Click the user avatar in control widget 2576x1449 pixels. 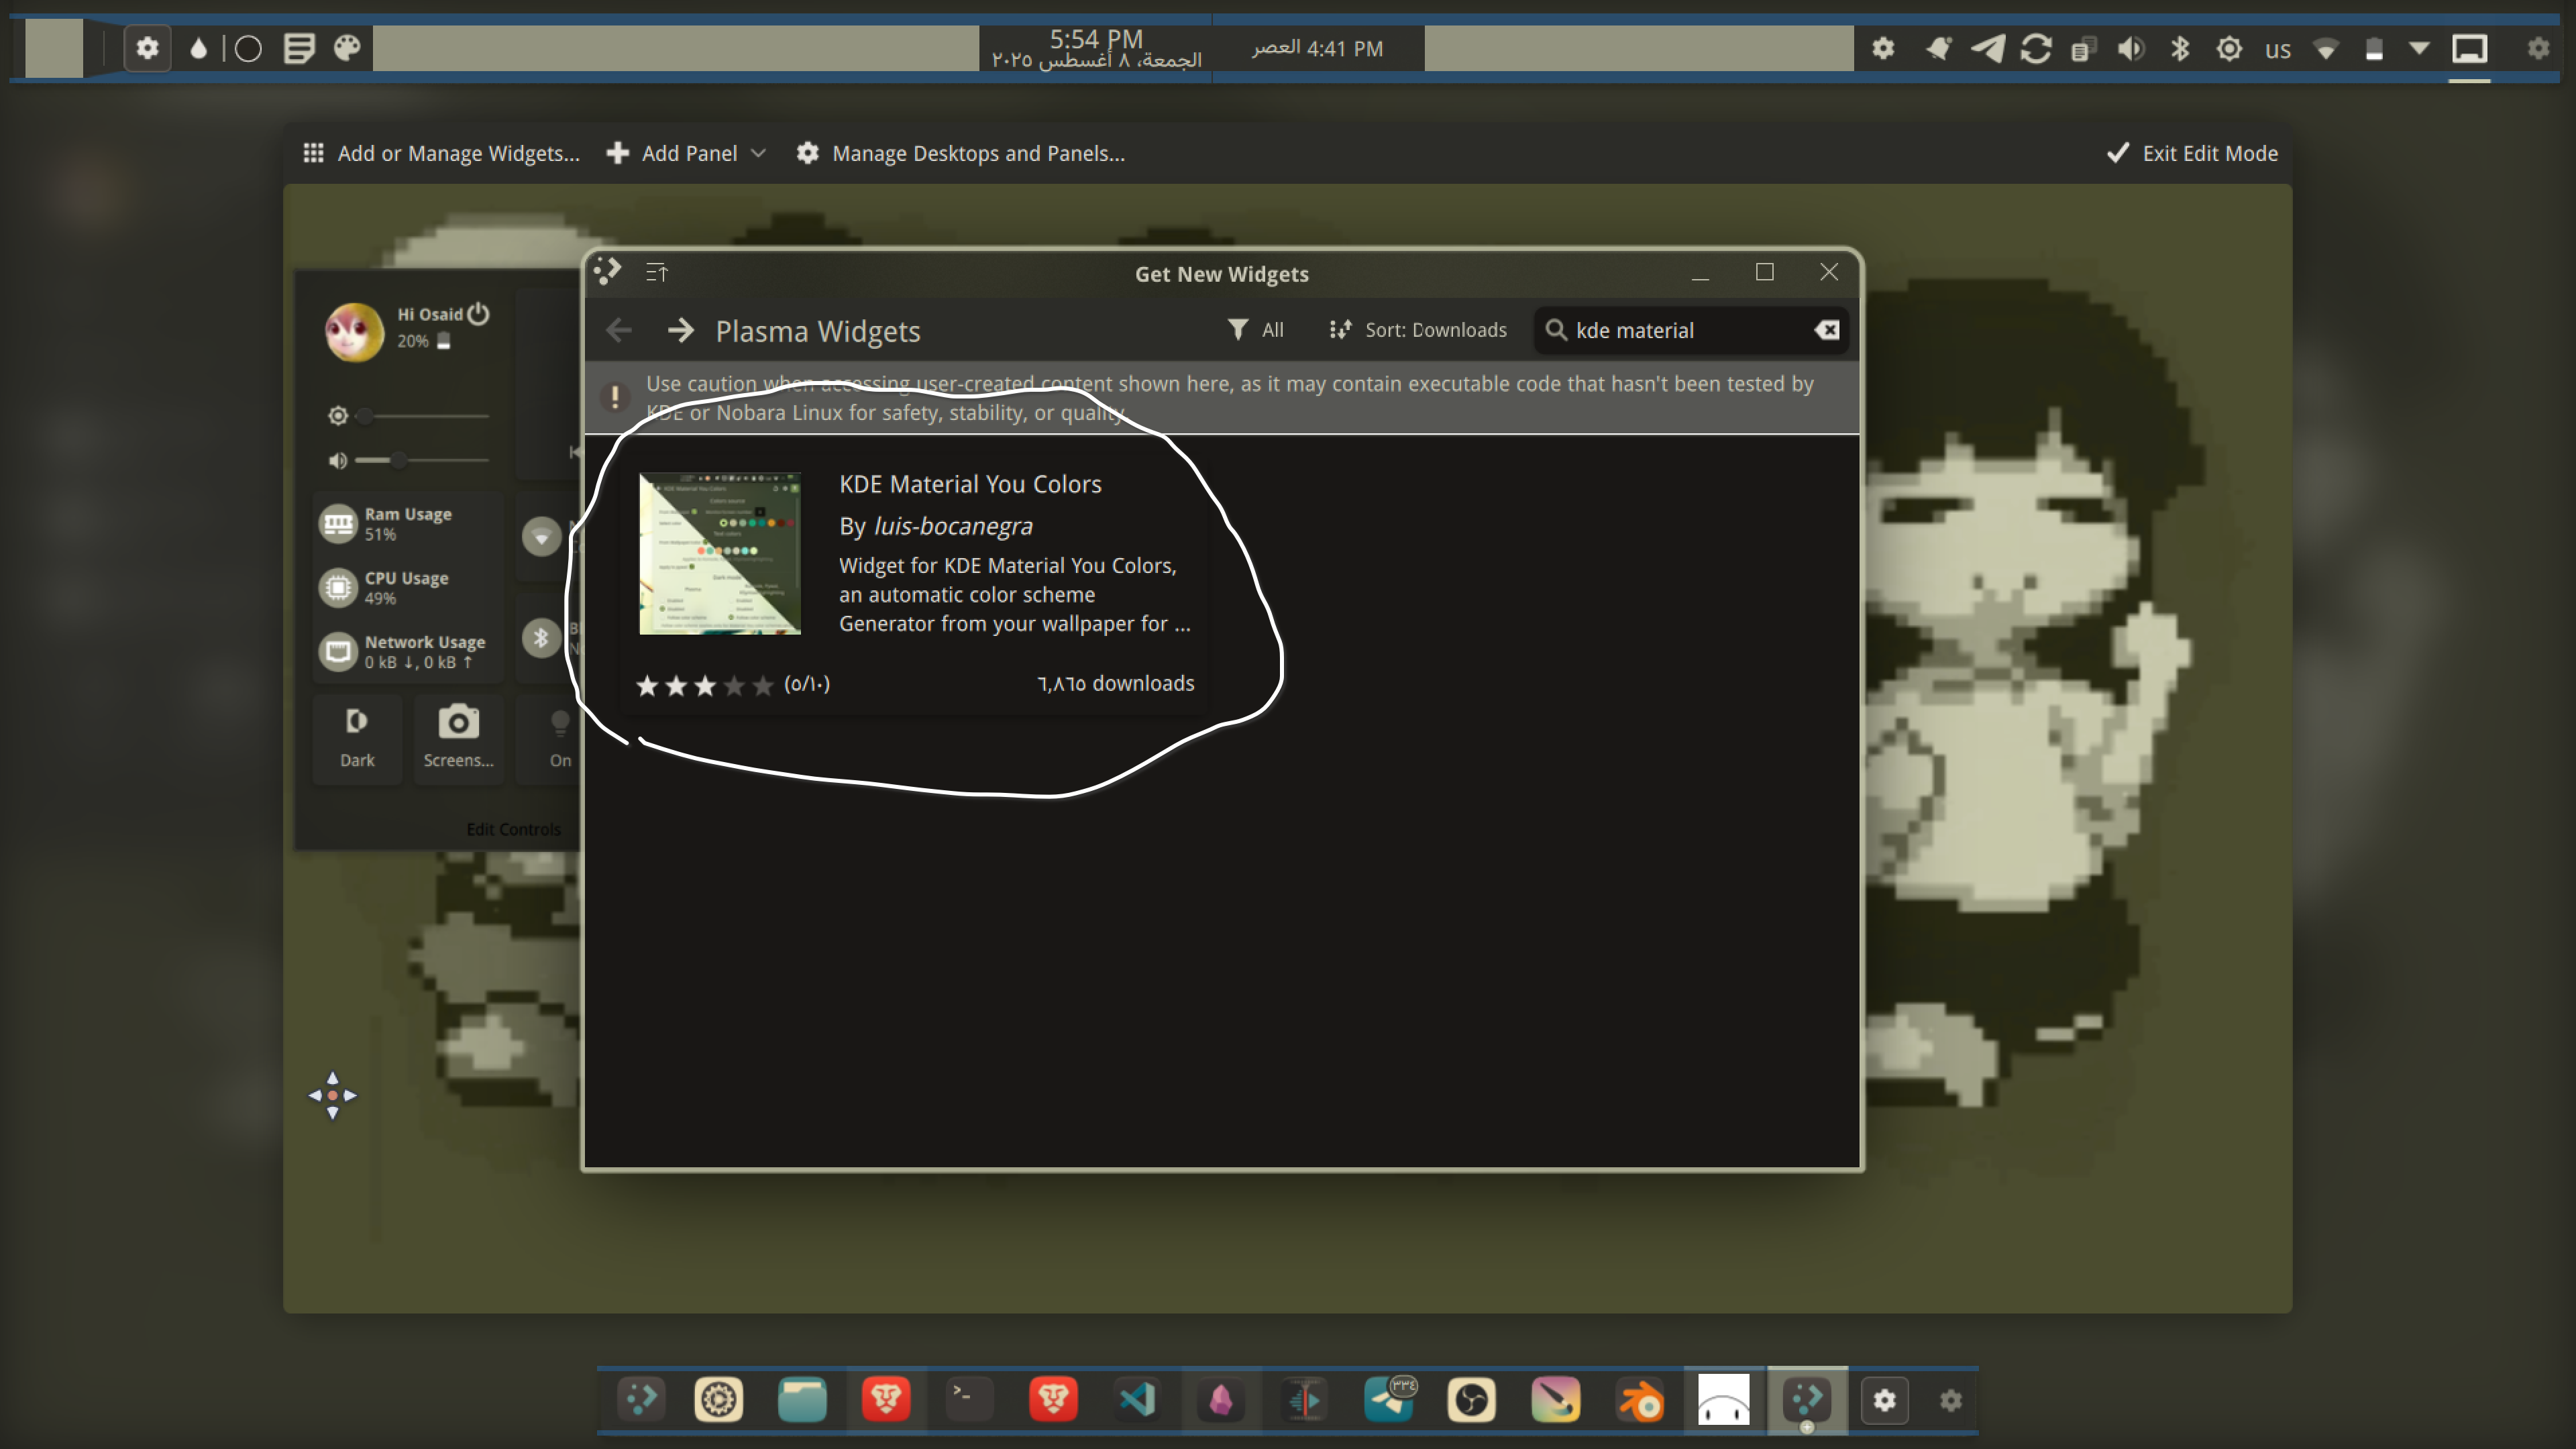(354, 331)
